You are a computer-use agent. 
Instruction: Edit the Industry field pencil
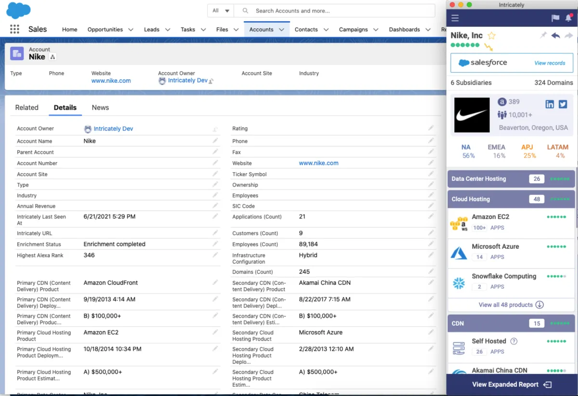215,195
